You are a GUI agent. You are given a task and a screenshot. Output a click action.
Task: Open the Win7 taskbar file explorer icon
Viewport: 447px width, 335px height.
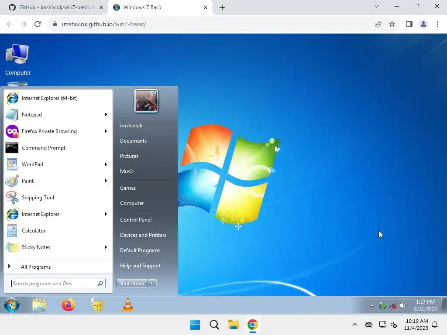pyautogui.click(x=39, y=305)
